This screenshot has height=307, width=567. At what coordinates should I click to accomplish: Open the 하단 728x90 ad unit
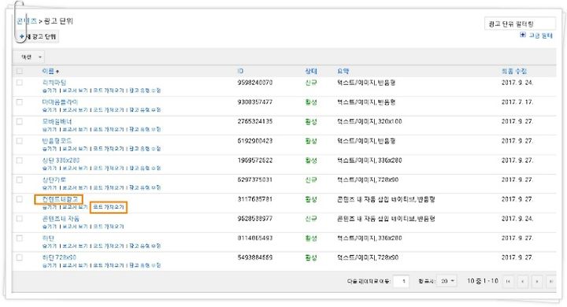pyautogui.click(x=59, y=257)
